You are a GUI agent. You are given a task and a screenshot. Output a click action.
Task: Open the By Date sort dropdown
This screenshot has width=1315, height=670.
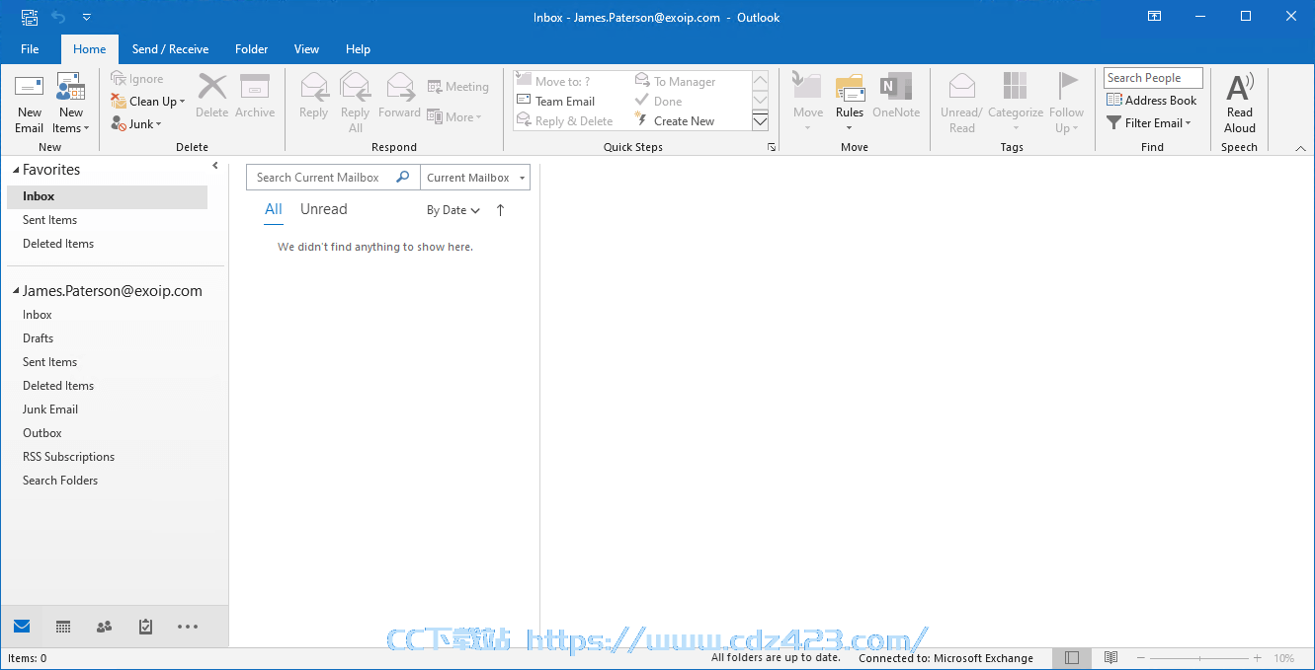453,210
